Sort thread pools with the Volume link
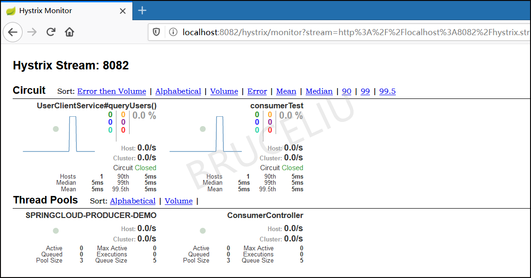Image resolution: width=531 pixels, height=278 pixels. coord(178,201)
